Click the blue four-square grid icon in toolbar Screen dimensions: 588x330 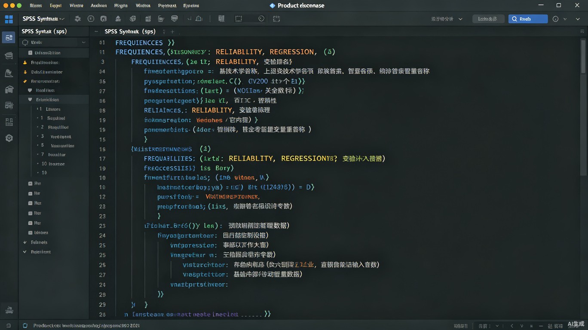9,19
